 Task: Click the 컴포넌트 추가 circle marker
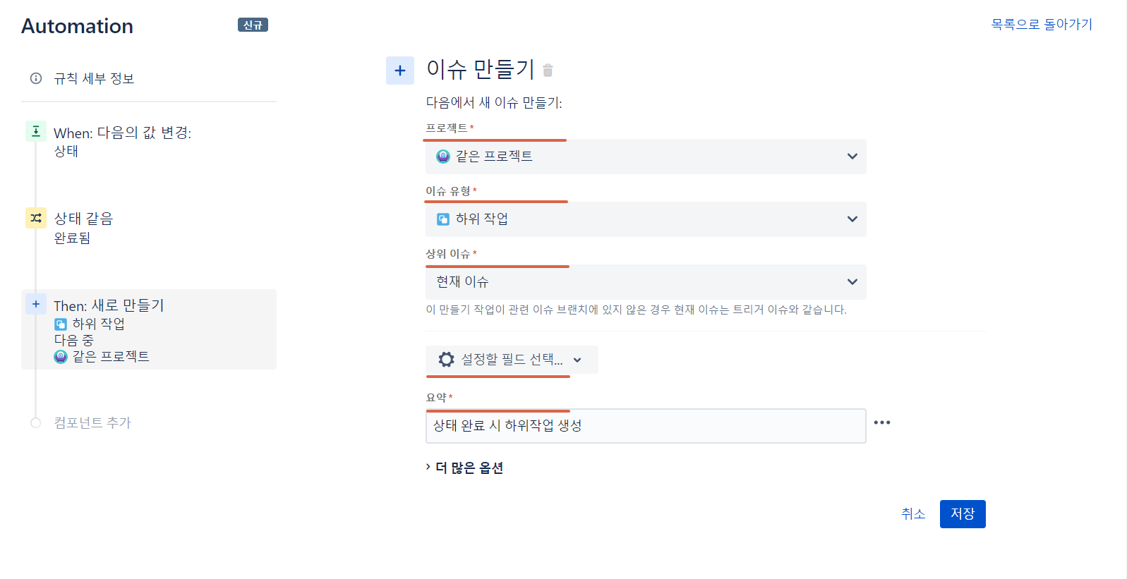click(36, 422)
